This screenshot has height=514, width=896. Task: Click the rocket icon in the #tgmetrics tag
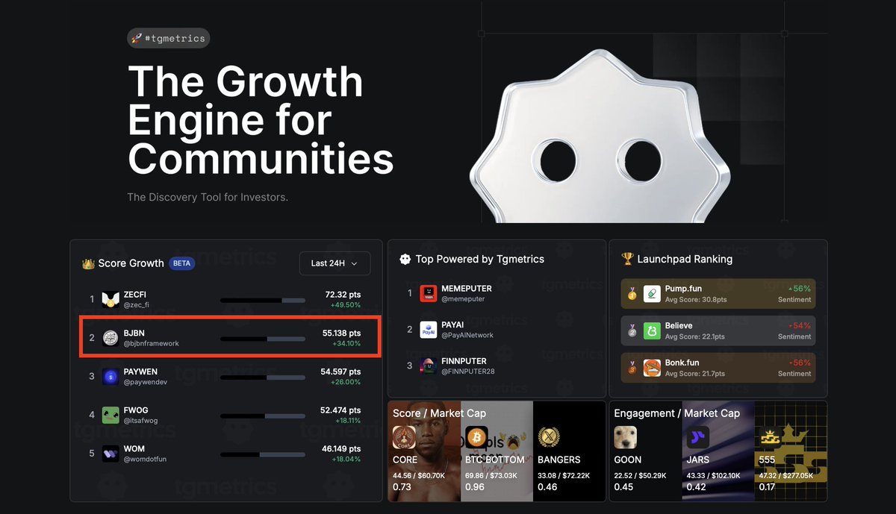pyautogui.click(x=137, y=38)
